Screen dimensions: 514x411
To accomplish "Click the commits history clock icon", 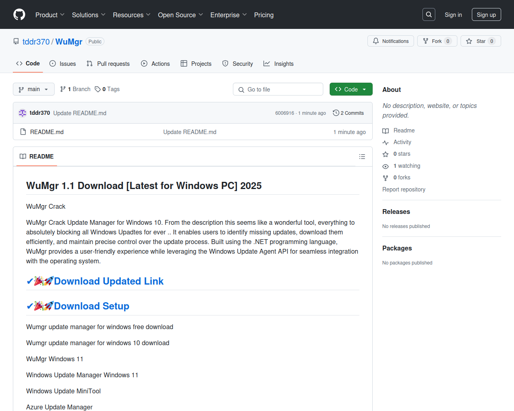I will pos(336,113).
